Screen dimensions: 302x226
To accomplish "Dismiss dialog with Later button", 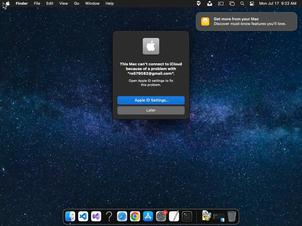I will point(151,110).
